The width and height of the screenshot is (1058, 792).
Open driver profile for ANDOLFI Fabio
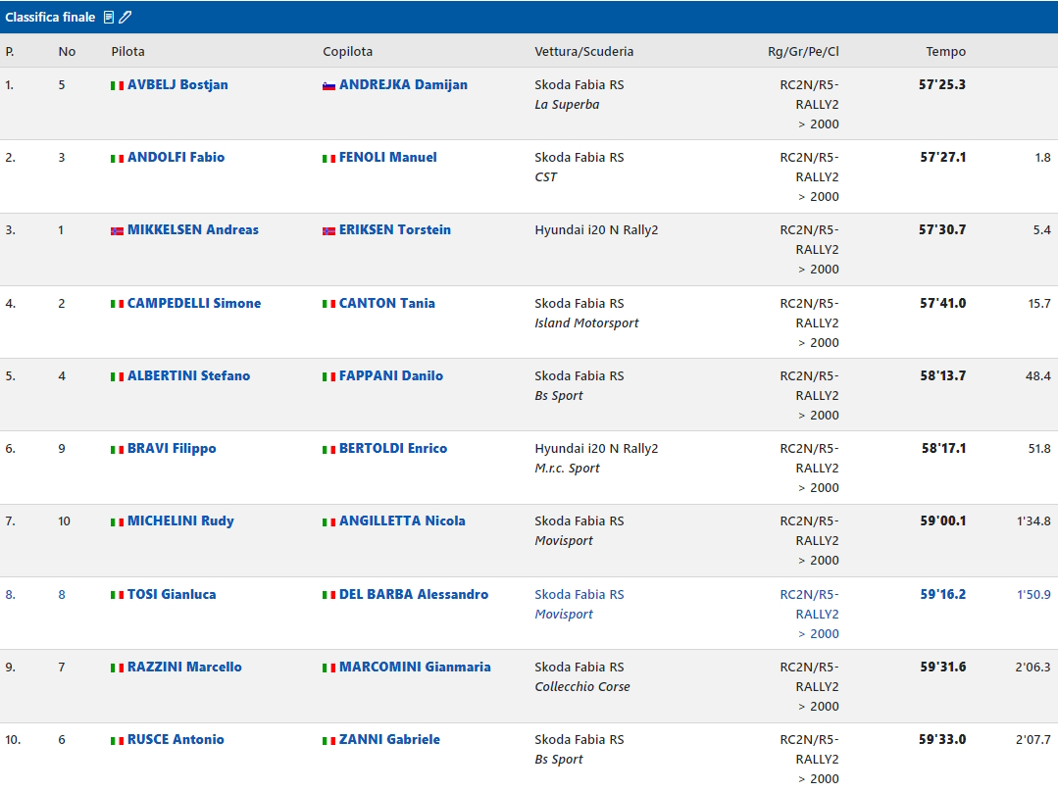(176, 158)
